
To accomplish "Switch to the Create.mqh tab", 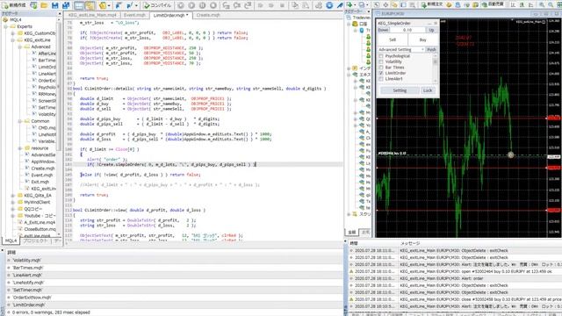I will pos(208,15).
